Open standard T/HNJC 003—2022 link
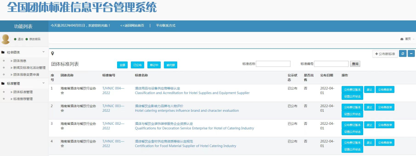416x156 pixels. pyautogui.click(x=113, y=108)
